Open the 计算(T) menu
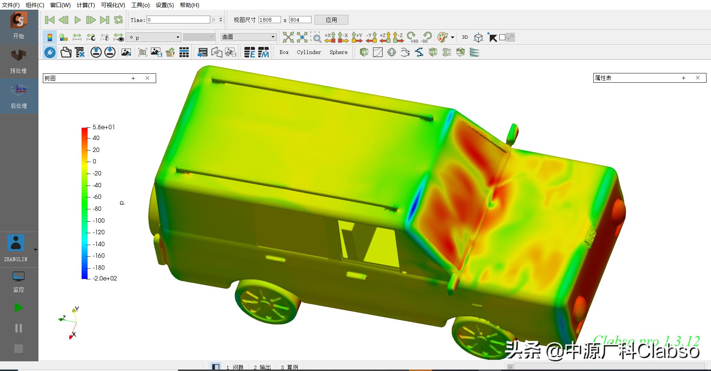Viewport: 711px width, 371px height. tap(86, 5)
